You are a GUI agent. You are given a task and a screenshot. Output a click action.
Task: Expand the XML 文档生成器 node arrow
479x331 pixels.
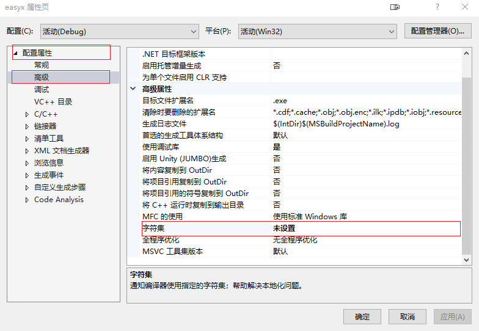27,151
